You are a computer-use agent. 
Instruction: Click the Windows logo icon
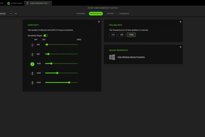tap(112, 57)
